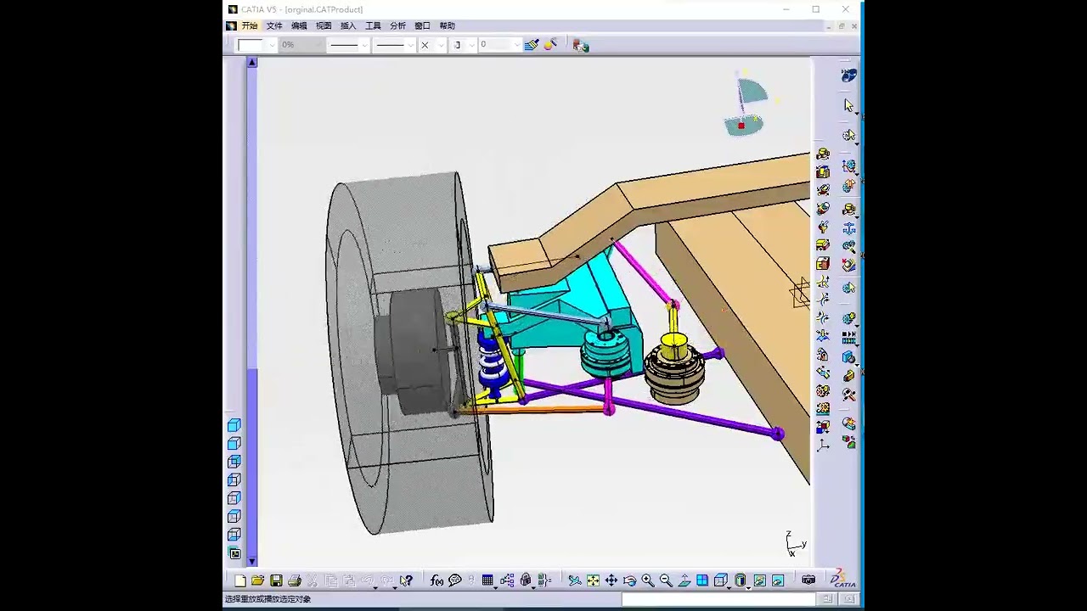Save the document with the floppy icon
The height and width of the screenshot is (611, 1087).
point(276,580)
